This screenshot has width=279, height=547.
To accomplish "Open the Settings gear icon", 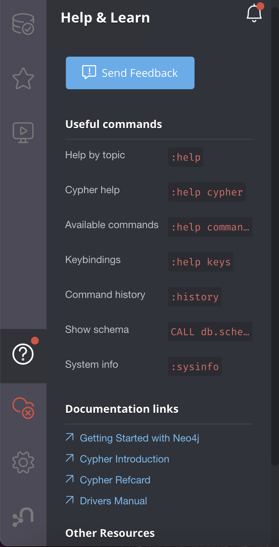I will pos(23,462).
